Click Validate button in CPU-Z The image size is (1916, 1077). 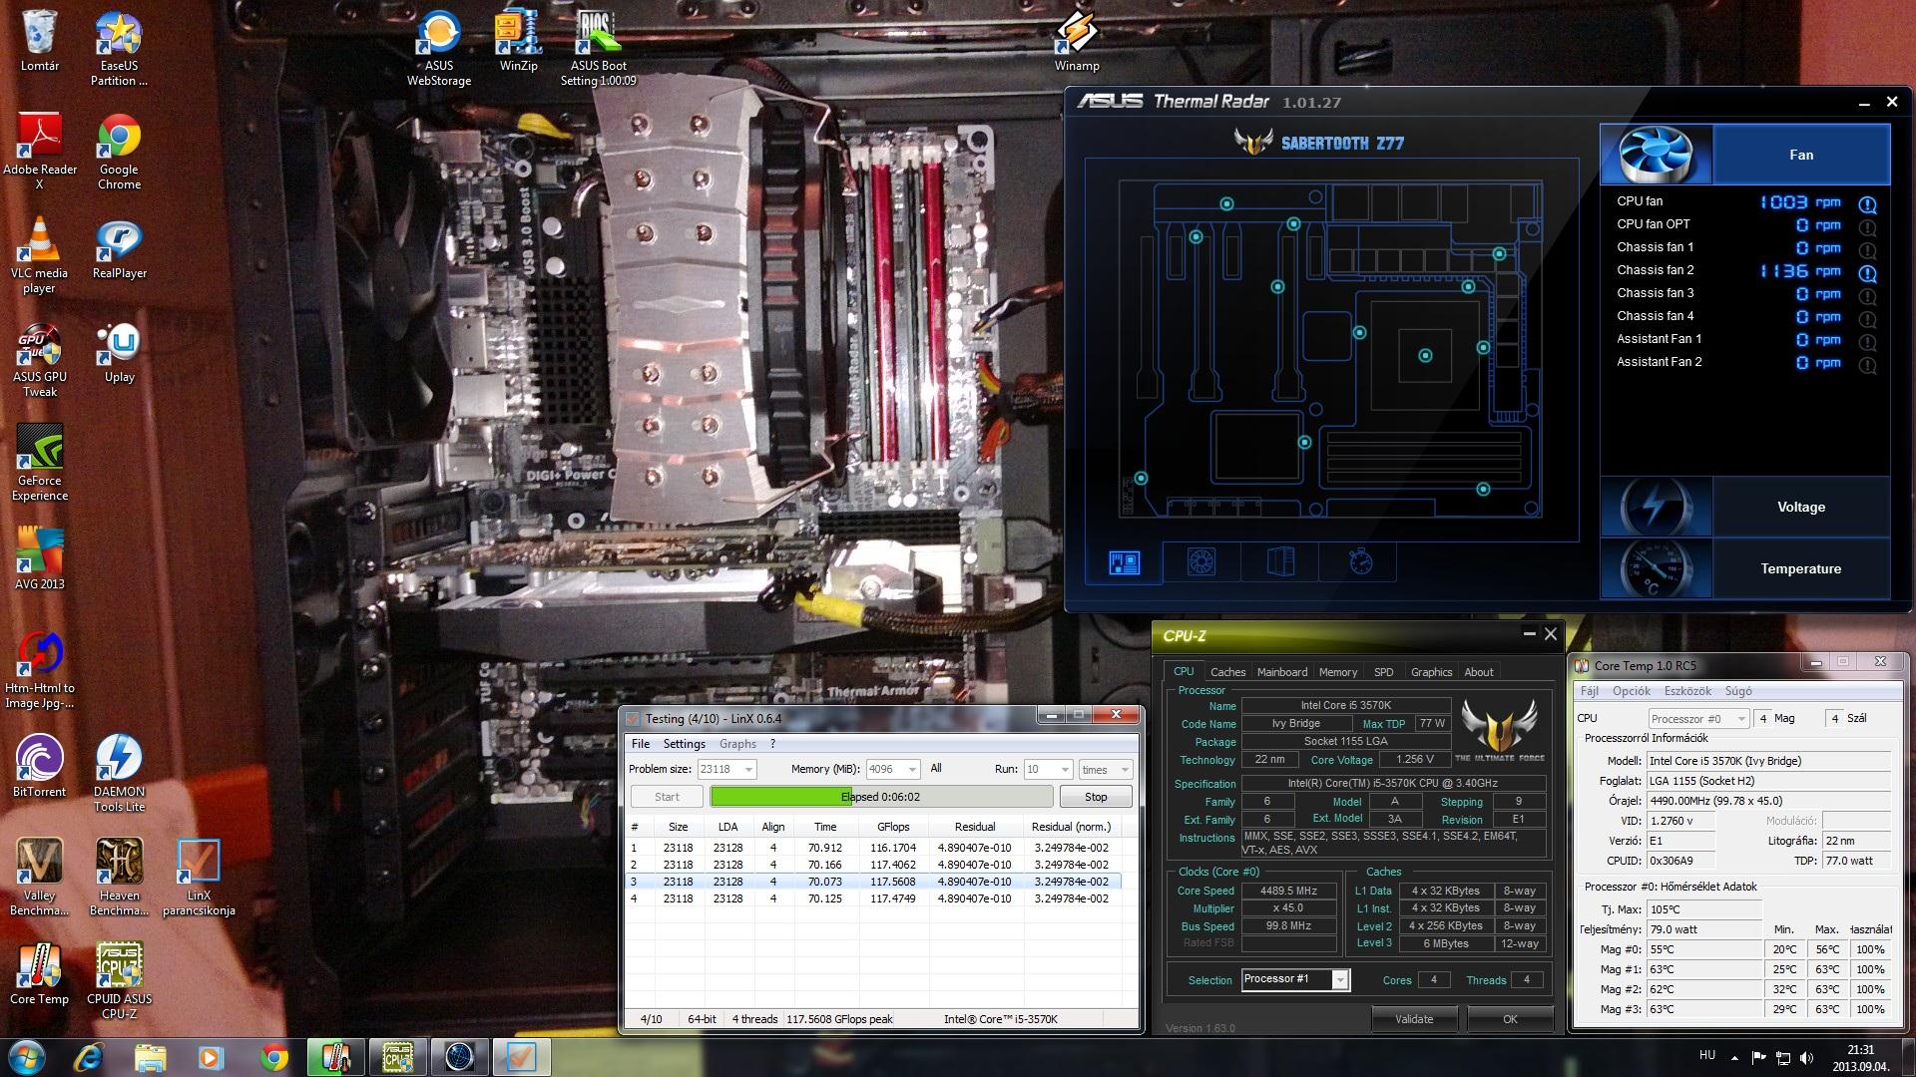pyautogui.click(x=1414, y=1019)
